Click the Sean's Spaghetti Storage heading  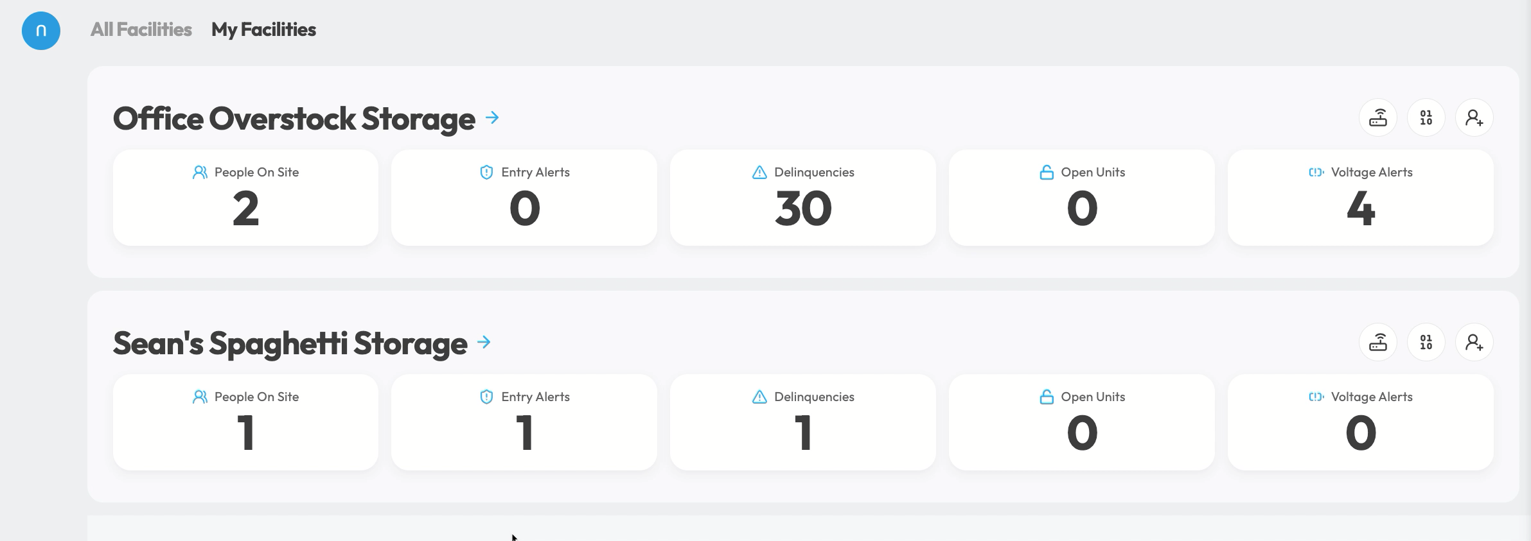click(290, 343)
